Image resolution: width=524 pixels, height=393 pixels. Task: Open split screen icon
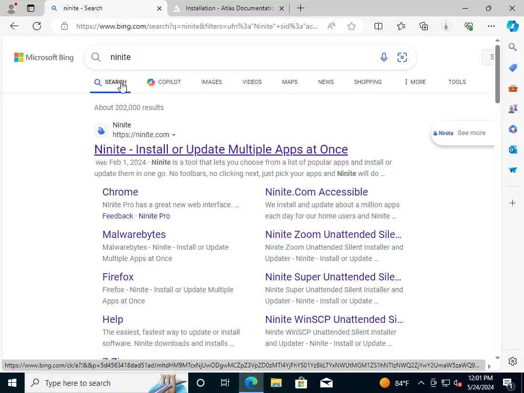[378, 26]
